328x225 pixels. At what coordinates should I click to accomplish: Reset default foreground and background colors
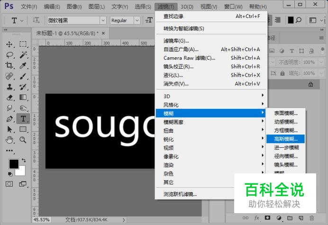coord(10,174)
